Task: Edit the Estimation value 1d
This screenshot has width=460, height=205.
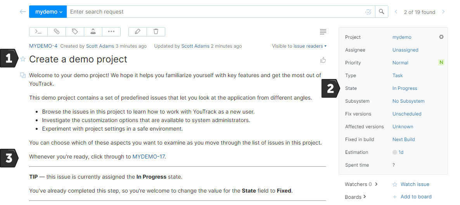Action: click(401, 152)
